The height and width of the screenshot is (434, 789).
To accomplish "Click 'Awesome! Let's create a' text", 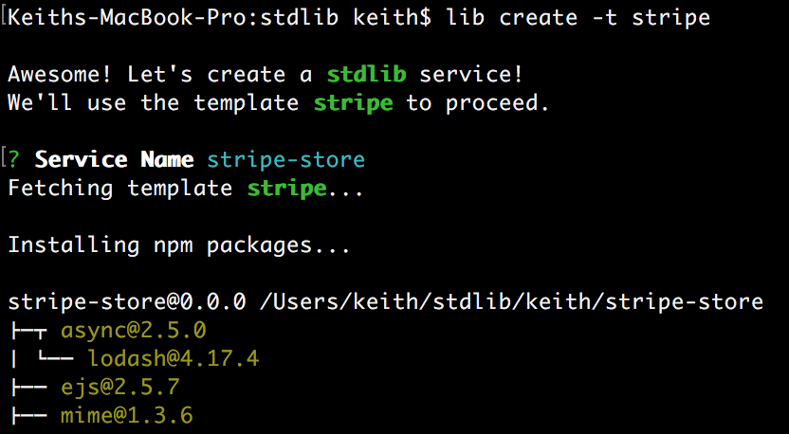I will (x=160, y=75).
